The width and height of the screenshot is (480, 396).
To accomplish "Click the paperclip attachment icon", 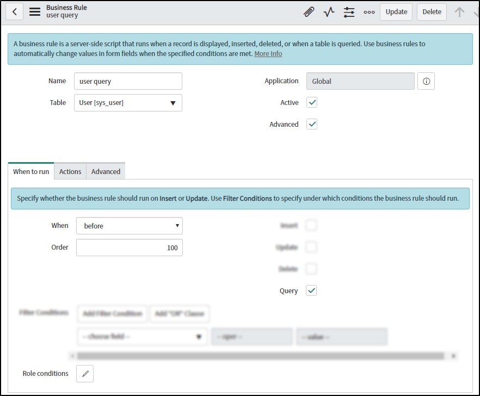I will coord(309,11).
